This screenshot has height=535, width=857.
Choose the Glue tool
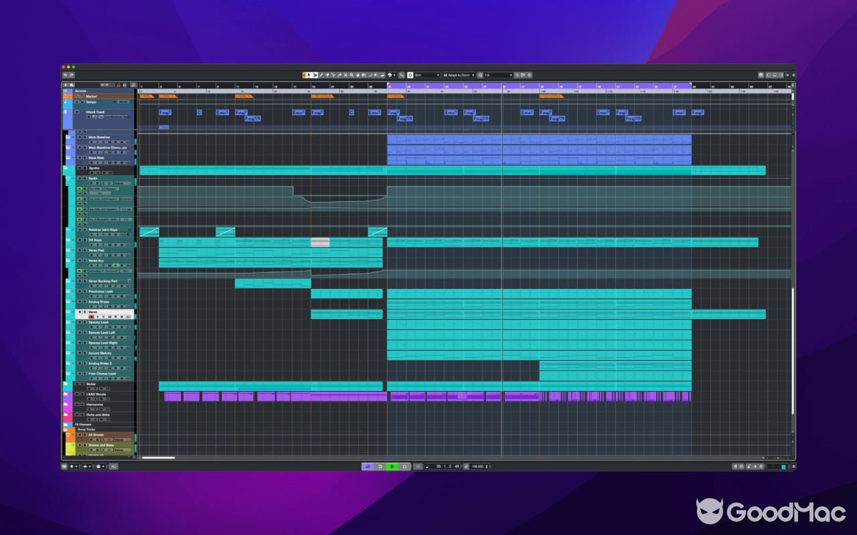[340, 76]
